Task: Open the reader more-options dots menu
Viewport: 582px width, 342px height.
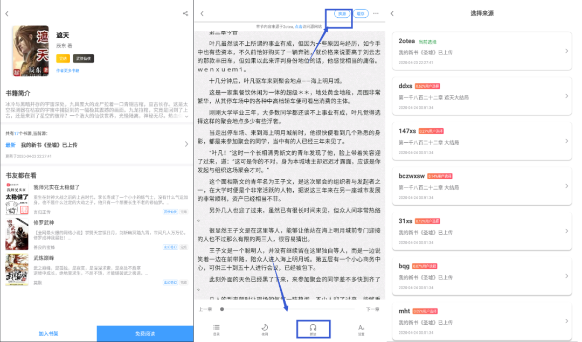Action: 376,13
